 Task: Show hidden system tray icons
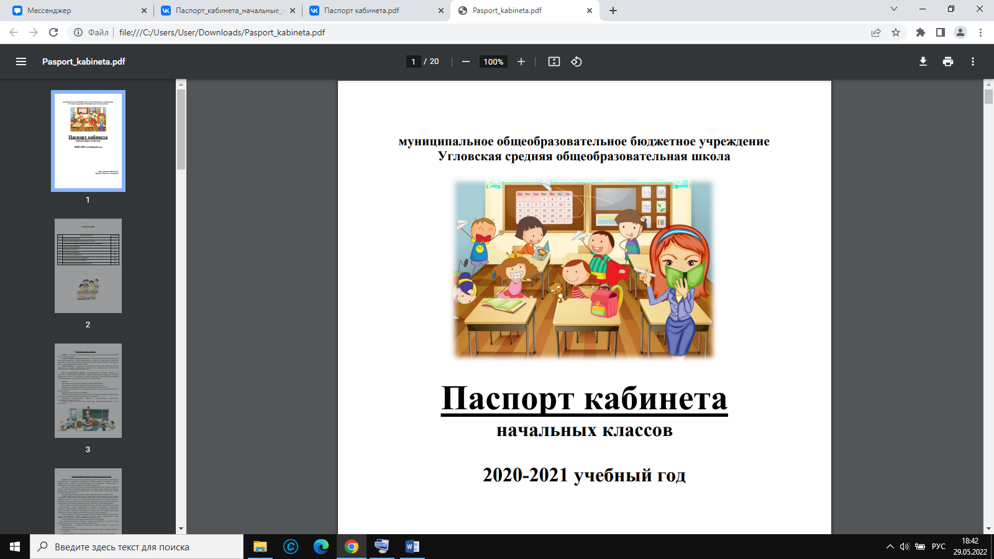890,547
